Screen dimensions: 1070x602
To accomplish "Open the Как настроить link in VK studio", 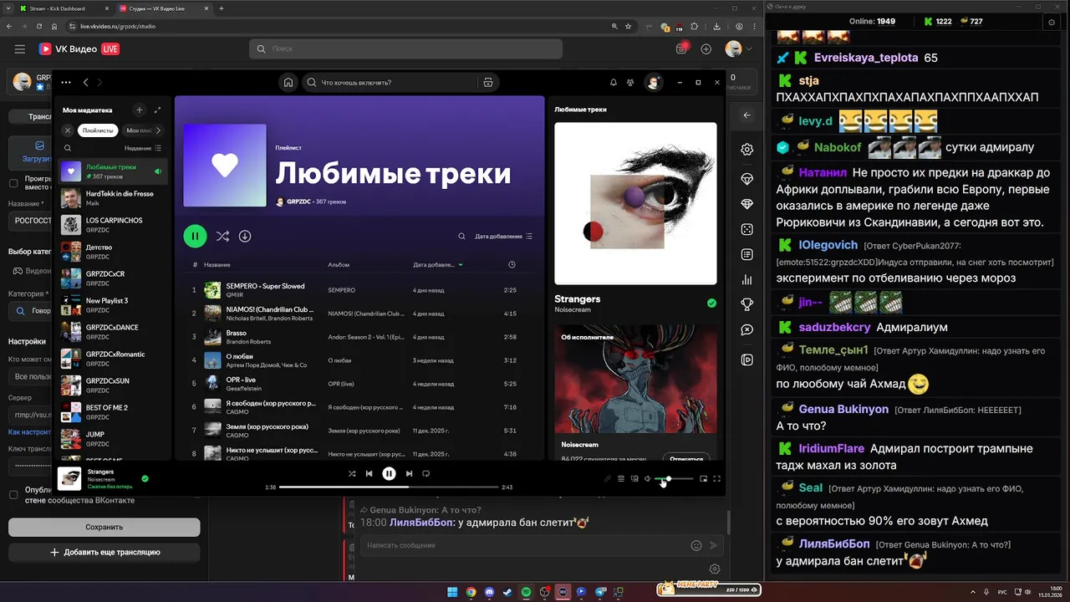I will pyautogui.click(x=29, y=432).
